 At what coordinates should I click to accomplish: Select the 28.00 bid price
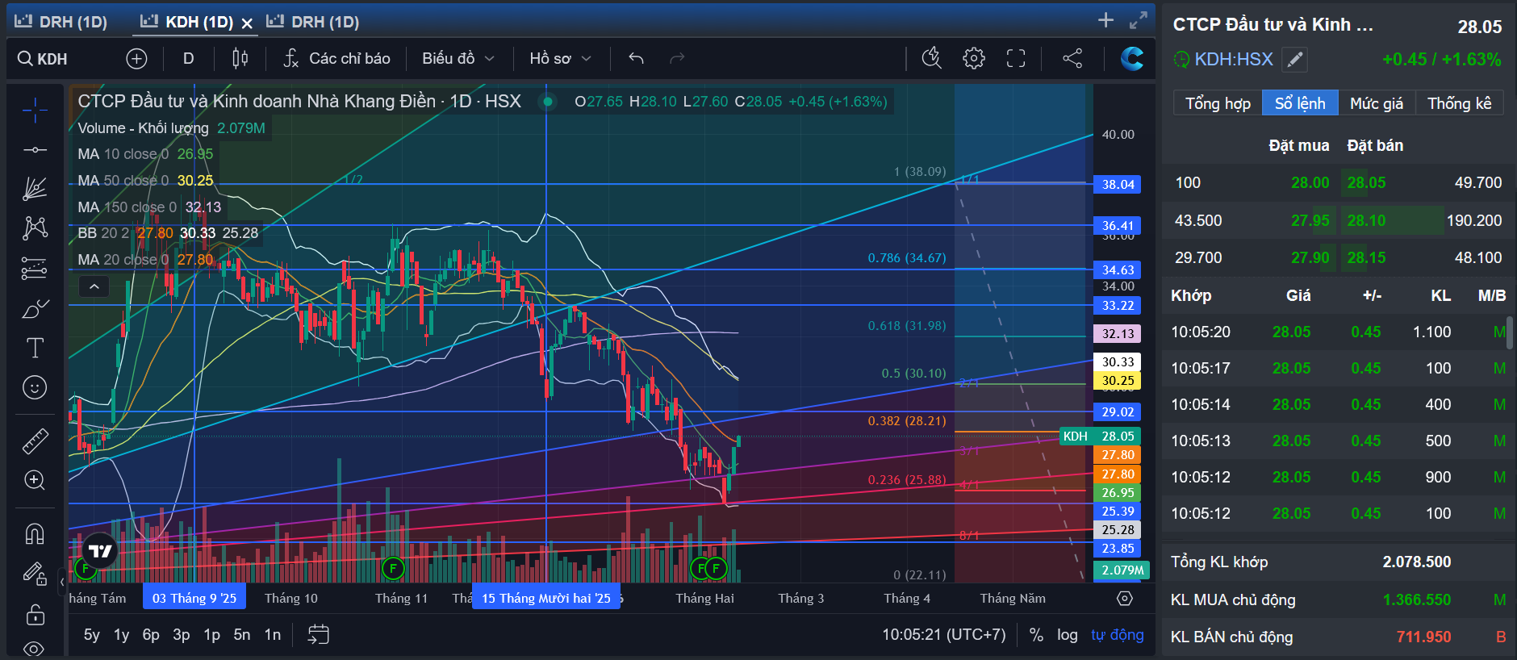tap(1310, 183)
